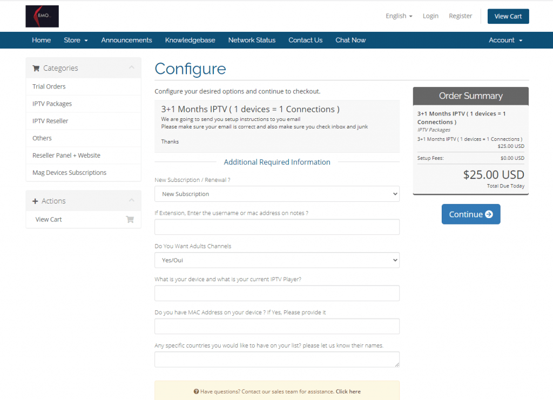The width and height of the screenshot is (553, 400).
Task: Click the Additional Required Information heading
Action: [x=277, y=162]
